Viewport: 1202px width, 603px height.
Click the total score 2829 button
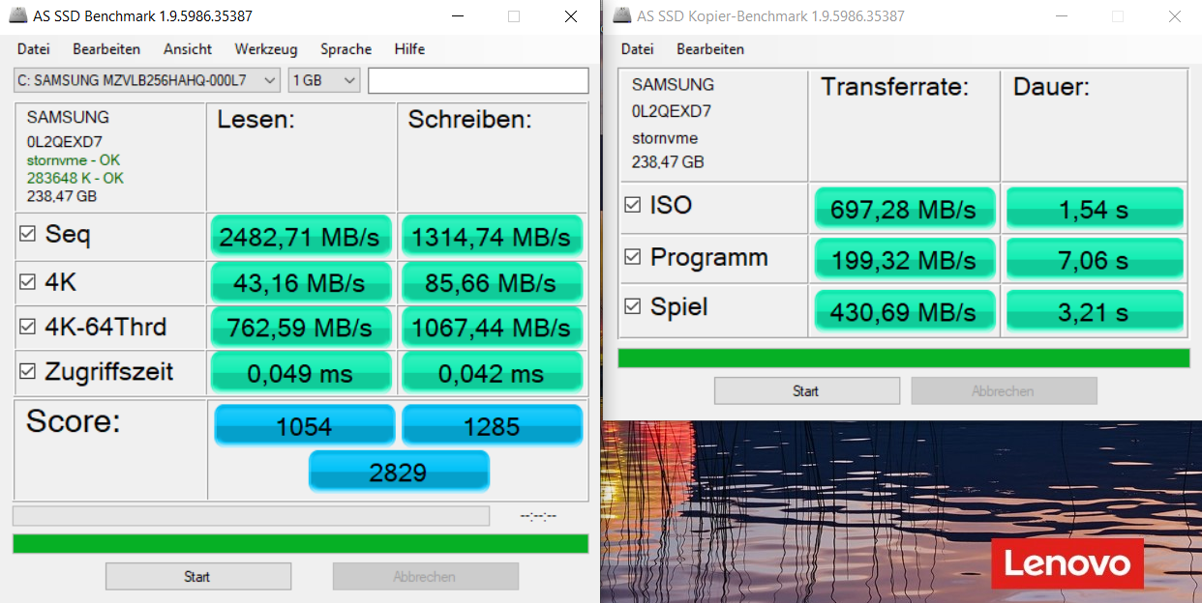(398, 472)
